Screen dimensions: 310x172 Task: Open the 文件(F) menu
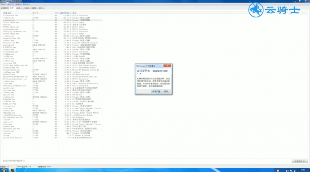point(3,4)
